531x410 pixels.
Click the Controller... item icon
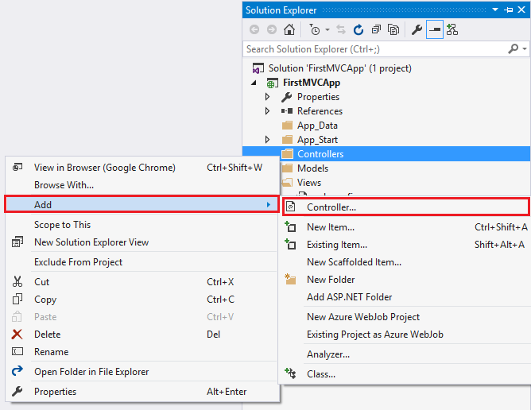[291, 207]
